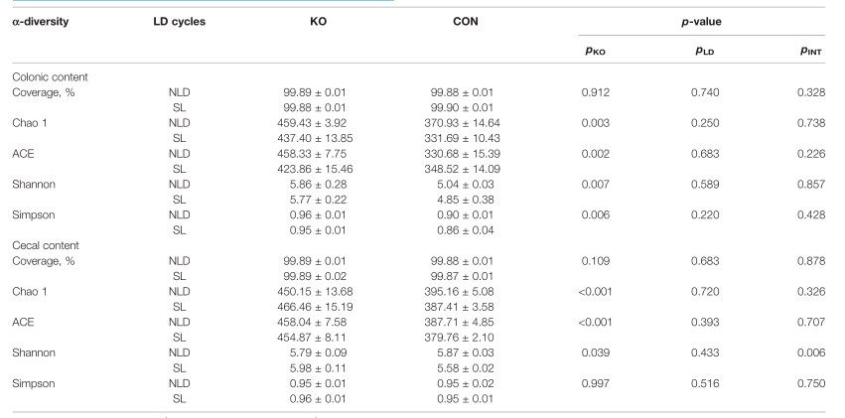Click the colonic Chao 1 KO value 459.43 ± 3.92
845x418 pixels.
pyautogui.click(x=312, y=123)
